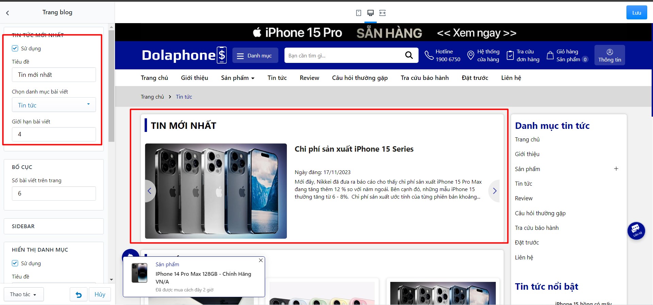Click the Số bài viết trên trang input

(x=54, y=193)
